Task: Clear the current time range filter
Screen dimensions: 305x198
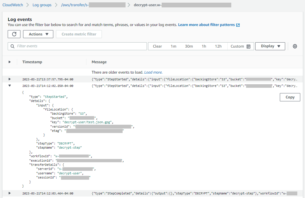Action: click(x=157, y=46)
